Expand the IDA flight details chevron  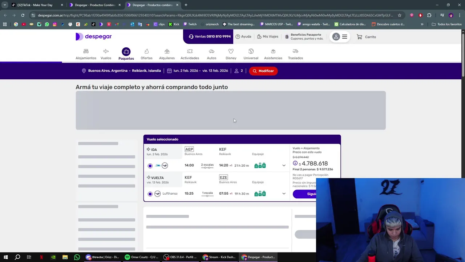click(x=284, y=166)
